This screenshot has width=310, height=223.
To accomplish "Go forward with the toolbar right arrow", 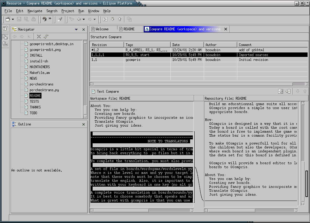I will pyautogui.click(x=90, y=19).
